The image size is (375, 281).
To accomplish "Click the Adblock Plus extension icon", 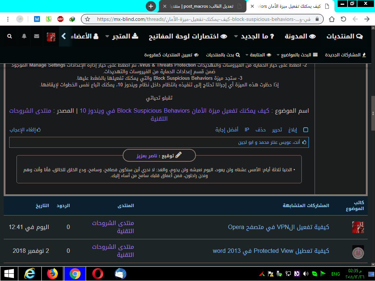I will pyautogui.click(x=60, y=19).
